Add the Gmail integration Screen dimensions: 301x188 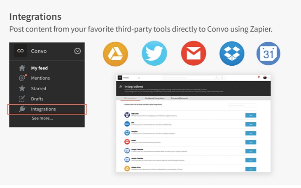click(250, 142)
